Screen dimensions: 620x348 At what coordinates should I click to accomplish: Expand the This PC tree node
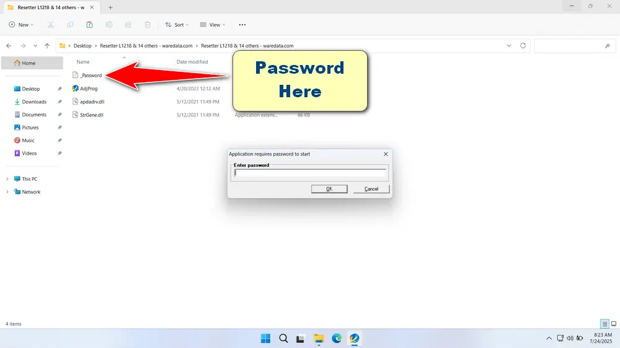[7, 179]
